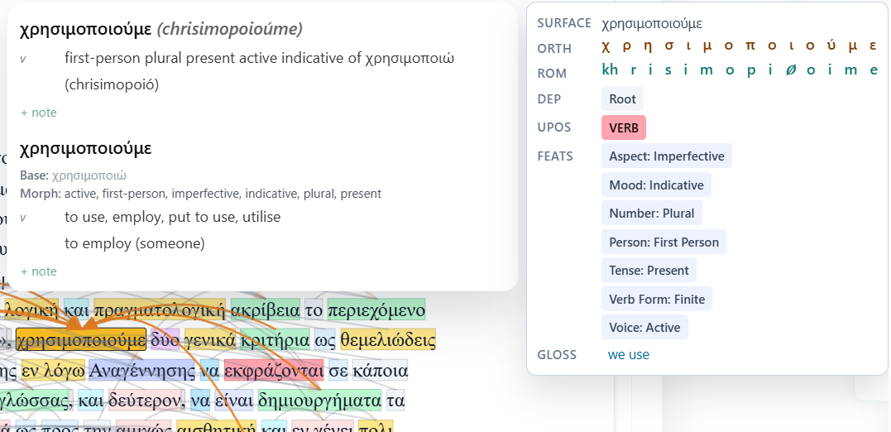Select the word δημιουργήματα in the passage
This screenshot has height=432, width=891.
click(320, 401)
